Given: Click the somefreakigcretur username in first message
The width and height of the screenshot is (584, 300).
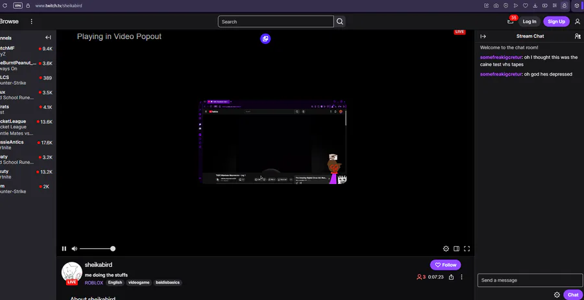Looking at the screenshot, I should (x=501, y=57).
